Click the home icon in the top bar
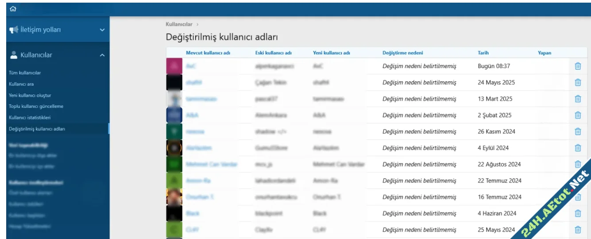The height and width of the screenshot is (239, 591). point(13,8)
